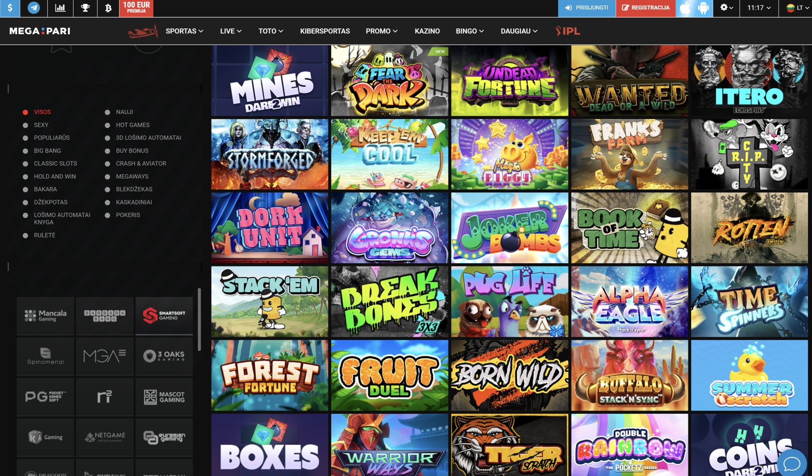Viewport: 812px width, 476px height.
Task: Open the live chat bubble
Action: point(792,463)
